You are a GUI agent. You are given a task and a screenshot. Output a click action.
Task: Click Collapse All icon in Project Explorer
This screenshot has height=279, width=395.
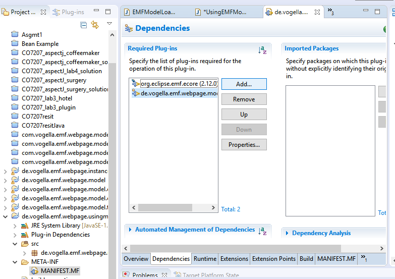pos(83,25)
